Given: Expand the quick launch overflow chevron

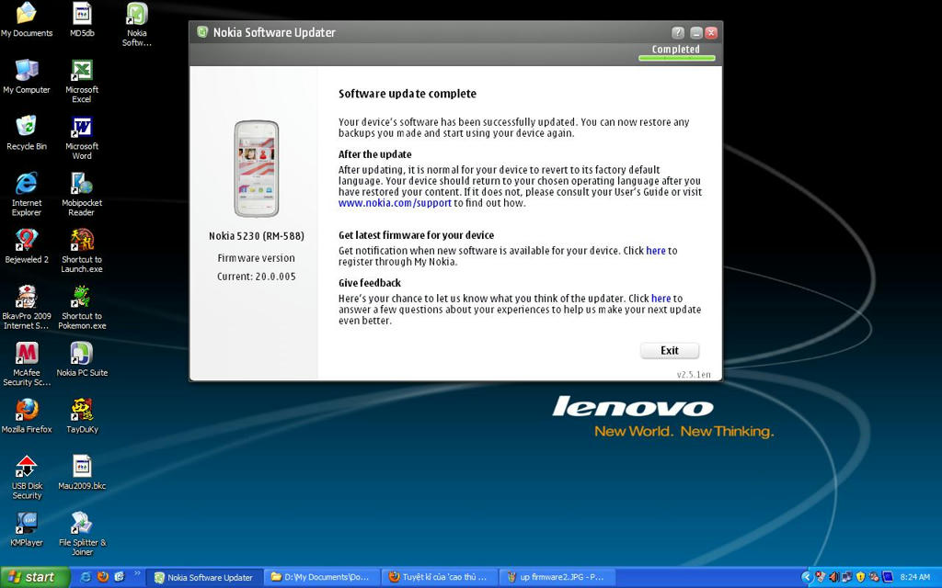Looking at the screenshot, I should coord(137,574).
